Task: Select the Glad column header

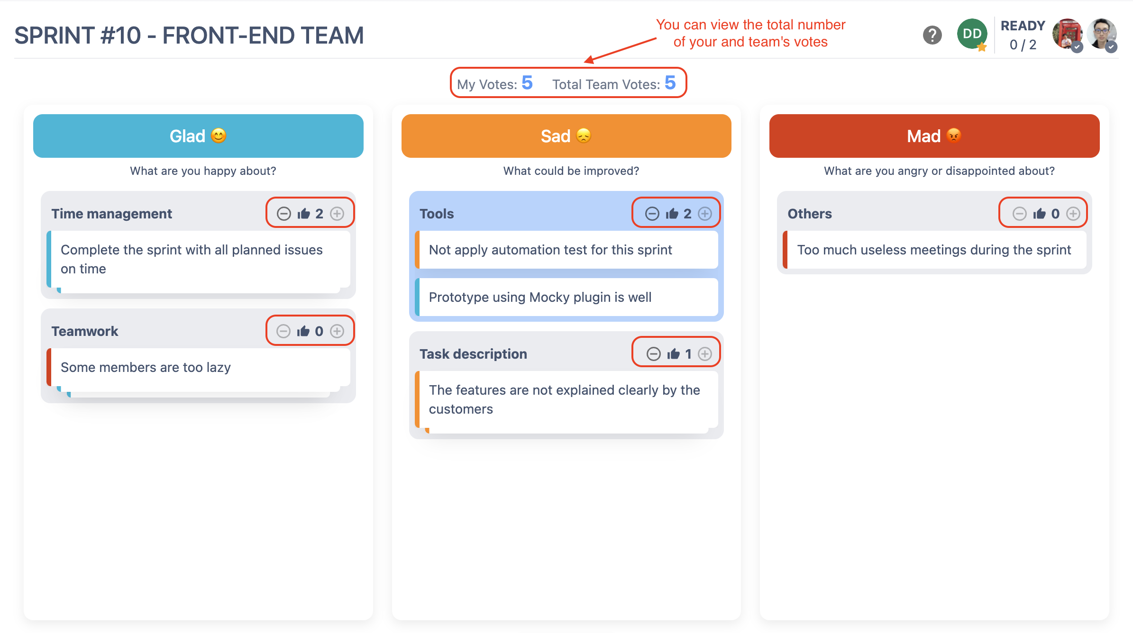Action: tap(198, 136)
